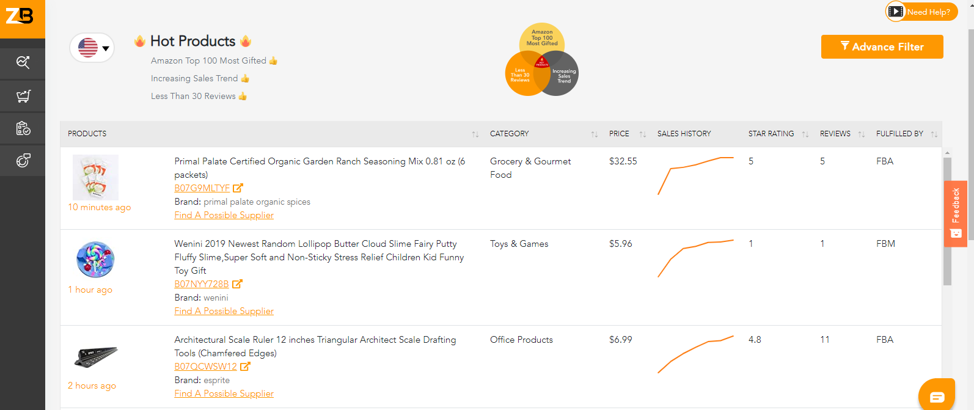Open the orange chat widget bubble
The width and height of the screenshot is (974, 410).
(937, 397)
